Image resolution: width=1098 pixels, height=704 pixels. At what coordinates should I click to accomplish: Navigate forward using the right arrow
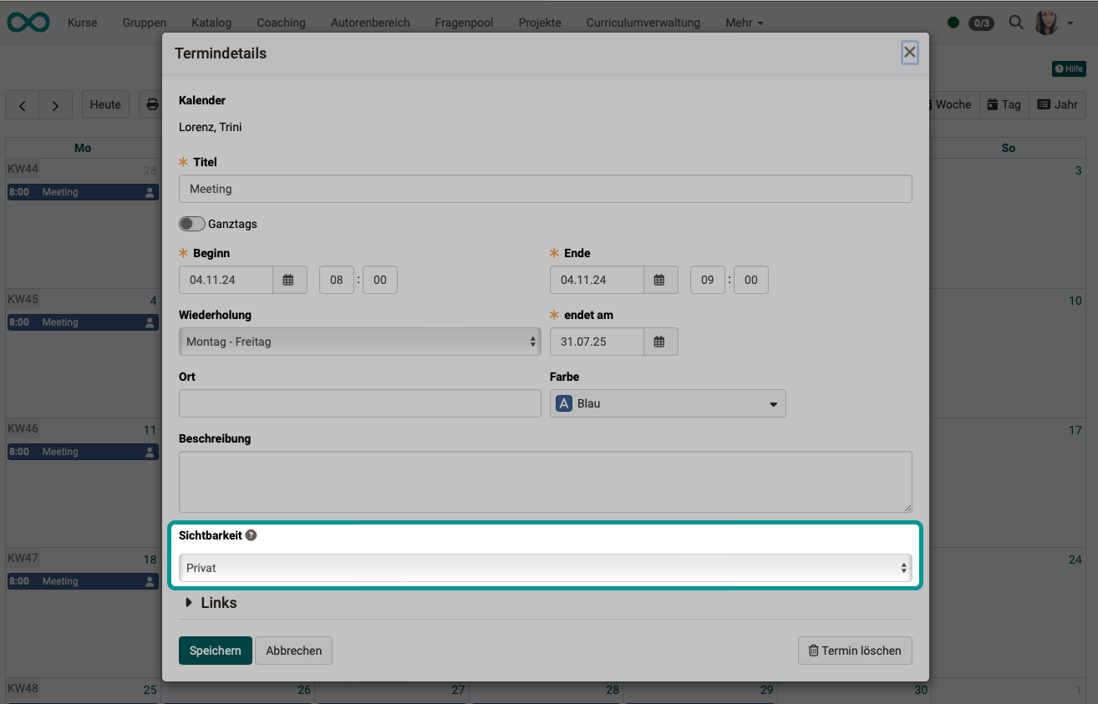55,104
